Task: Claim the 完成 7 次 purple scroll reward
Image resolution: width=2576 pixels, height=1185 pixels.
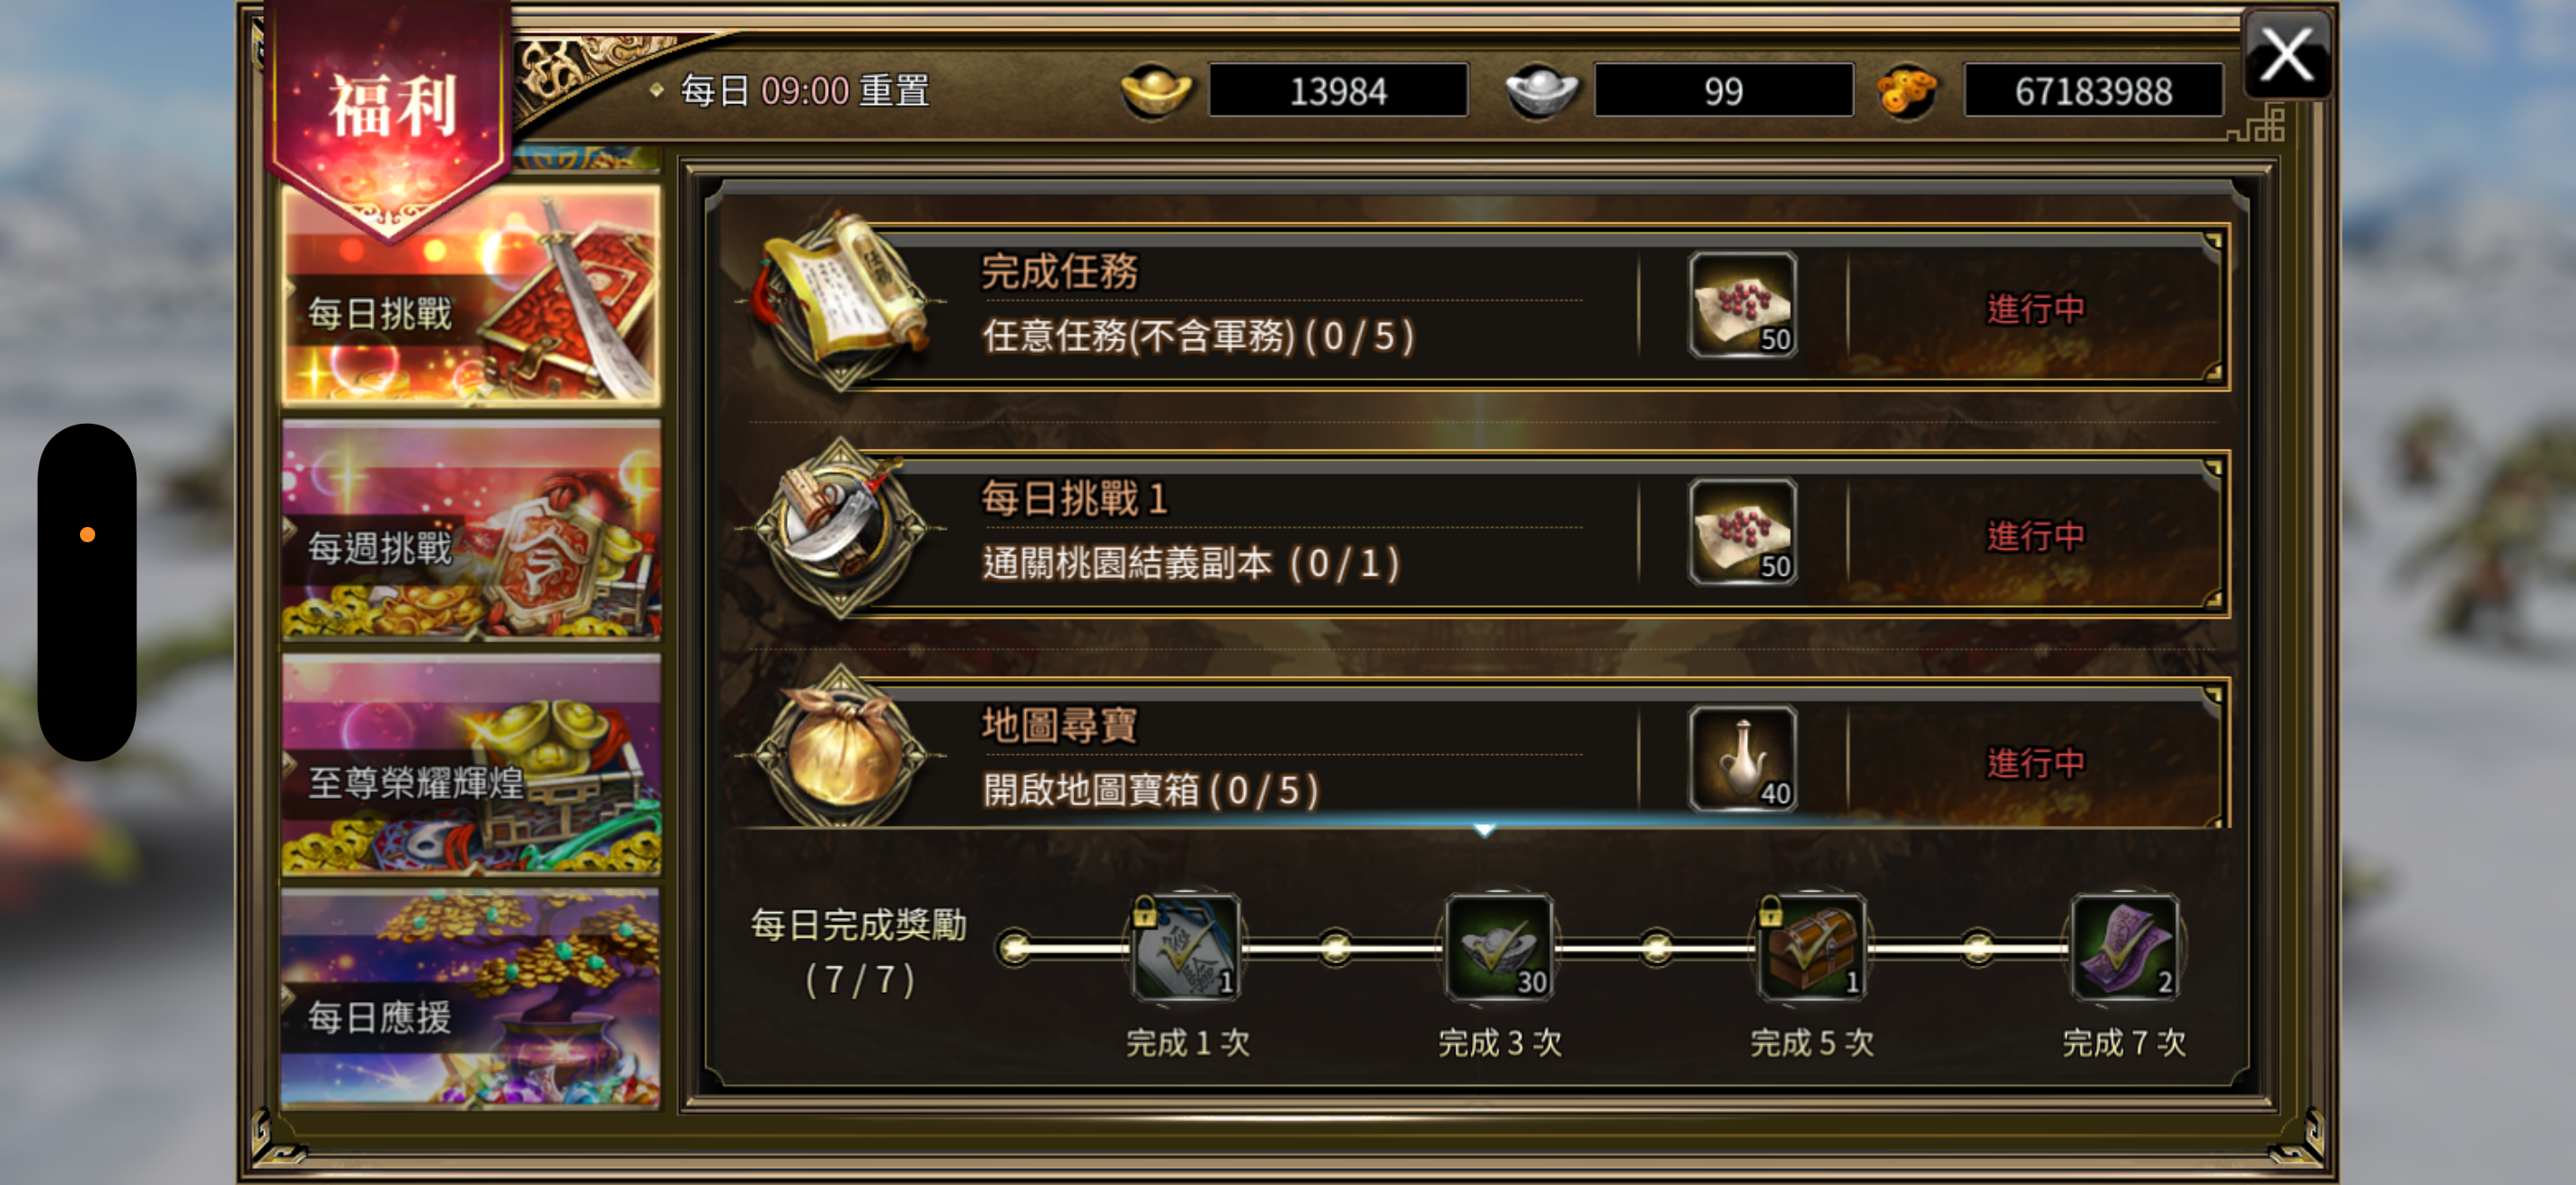Action: pyautogui.click(x=2125, y=947)
